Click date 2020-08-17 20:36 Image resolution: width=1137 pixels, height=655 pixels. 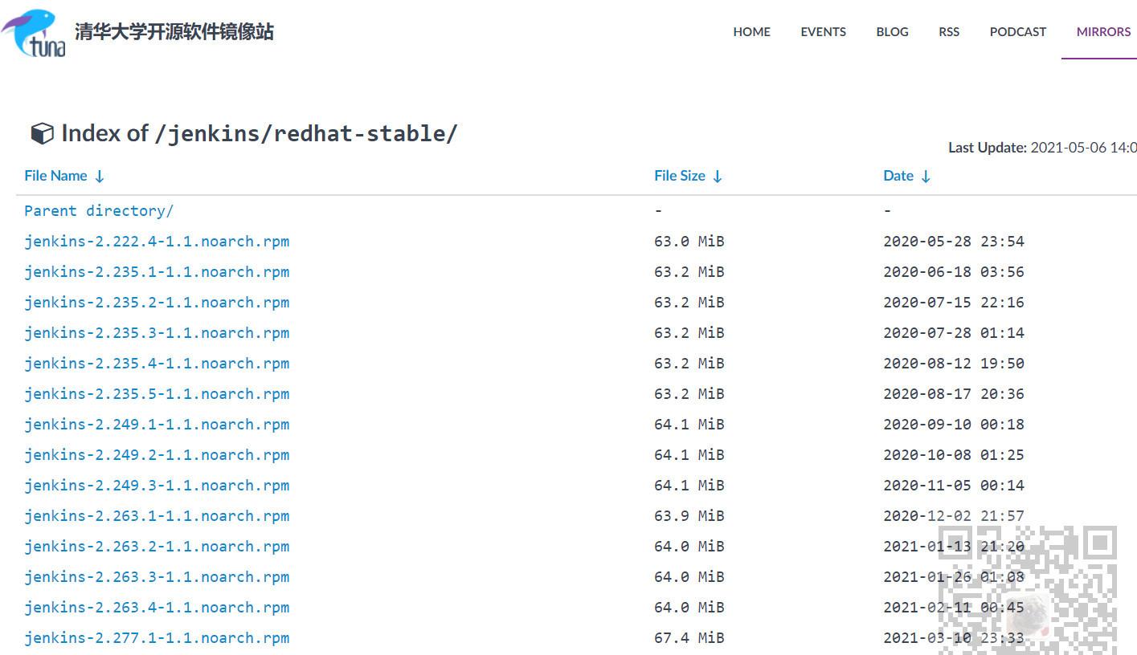coord(953,393)
